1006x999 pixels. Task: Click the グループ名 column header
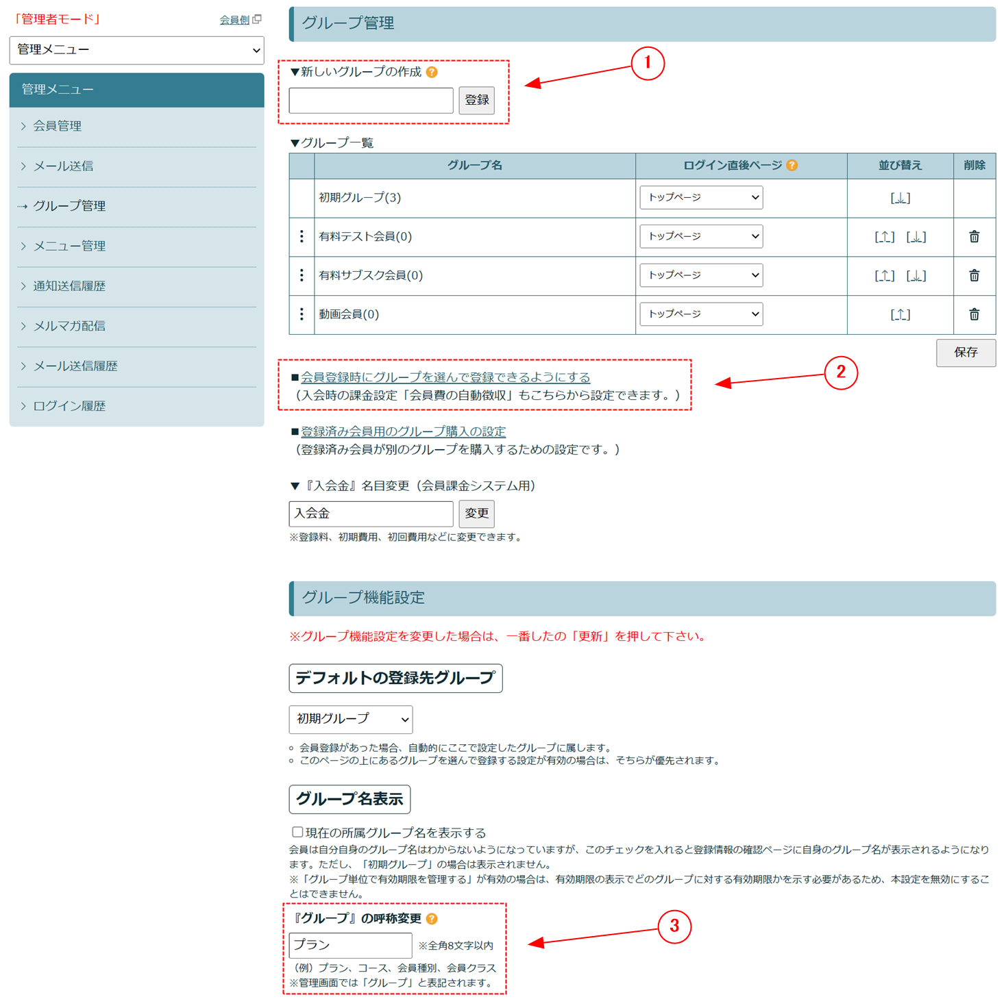(475, 166)
